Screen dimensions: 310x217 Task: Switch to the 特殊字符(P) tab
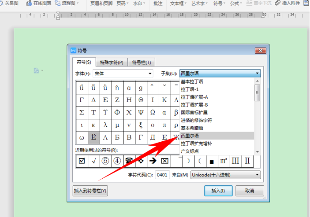pyautogui.click(x=112, y=63)
